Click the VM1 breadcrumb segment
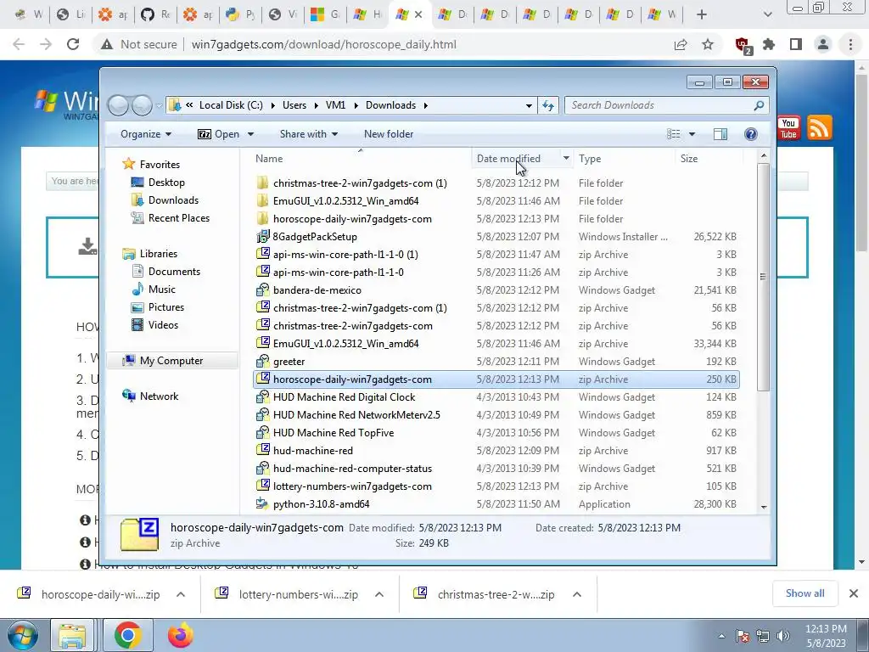869x652 pixels. (335, 105)
